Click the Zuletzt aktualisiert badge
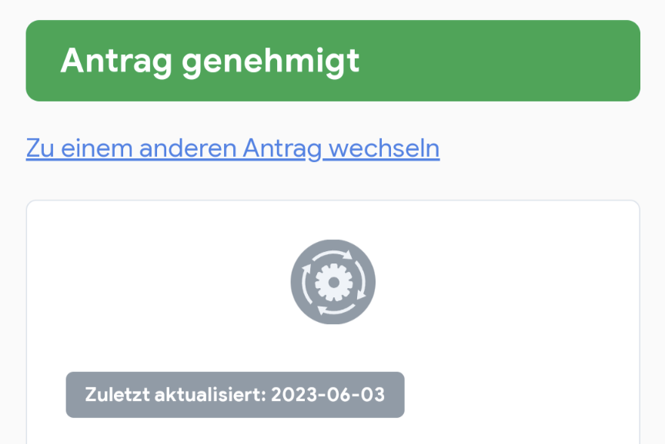Viewport: 665px width, 444px height. point(235,395)
